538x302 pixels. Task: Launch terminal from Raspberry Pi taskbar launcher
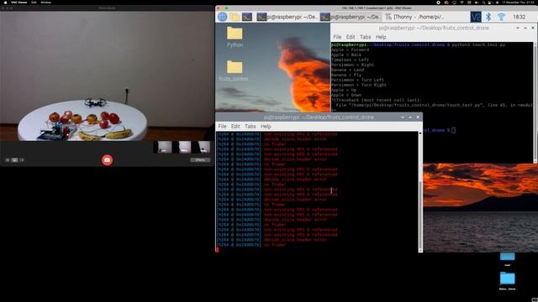point(247,17)
